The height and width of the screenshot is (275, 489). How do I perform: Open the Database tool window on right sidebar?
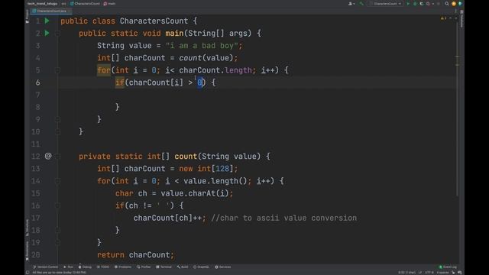pyautogui.click(x=461, y=18)
